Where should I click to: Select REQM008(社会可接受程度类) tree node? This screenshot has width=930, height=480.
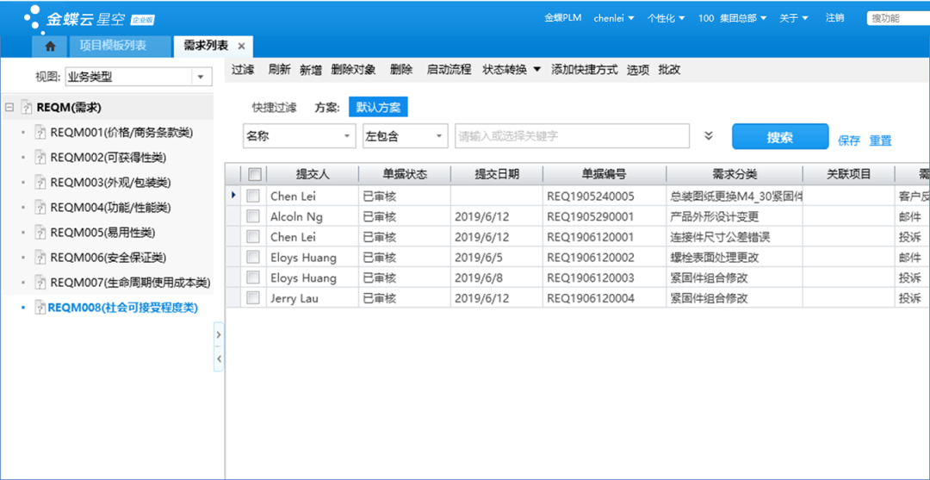122,308
